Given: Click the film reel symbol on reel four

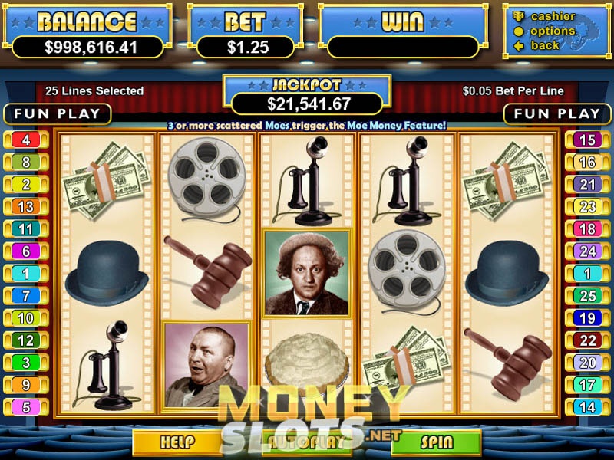Looking at the screenshot, I should [408, 272].
